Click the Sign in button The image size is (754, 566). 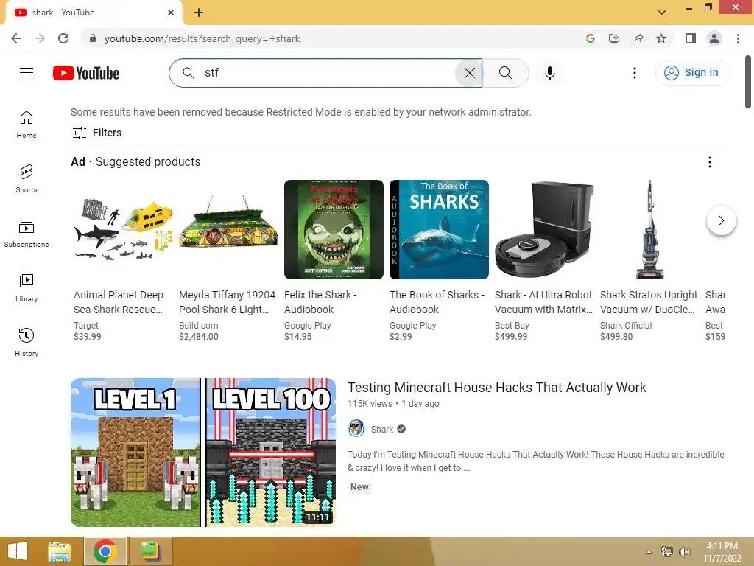tap(692, 73)
